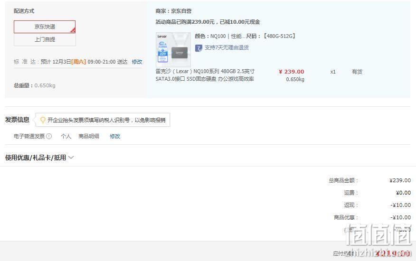Click the lightbulb tip icon by 发票信息
Screen dimensions: 416x261
(43, 120)
